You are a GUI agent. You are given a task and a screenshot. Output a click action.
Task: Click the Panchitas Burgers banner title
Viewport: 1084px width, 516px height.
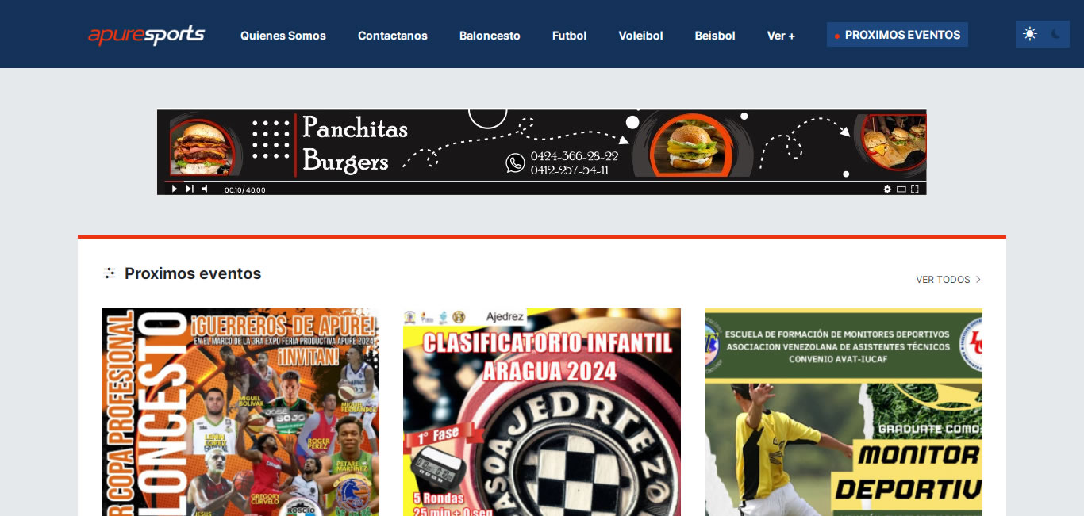coord(355,144)
